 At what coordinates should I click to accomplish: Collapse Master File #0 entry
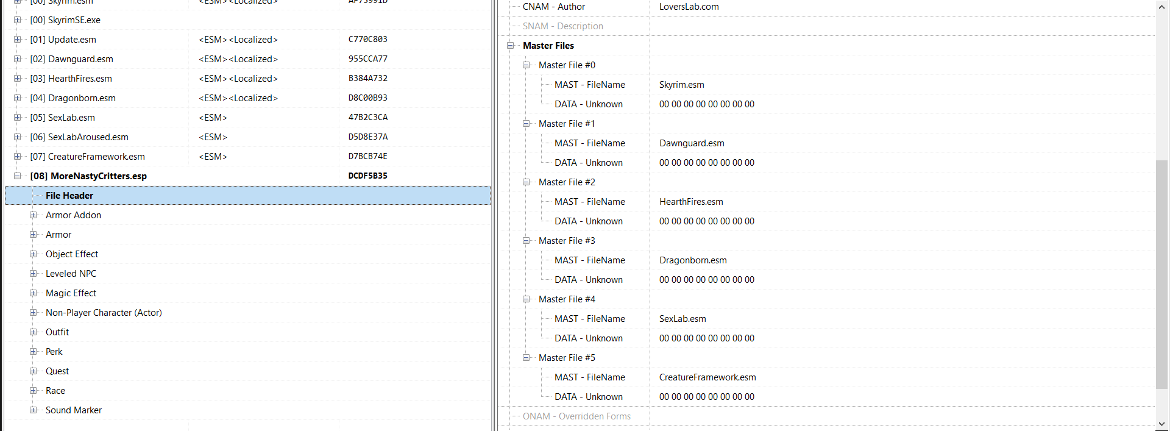tap(526, 65)
